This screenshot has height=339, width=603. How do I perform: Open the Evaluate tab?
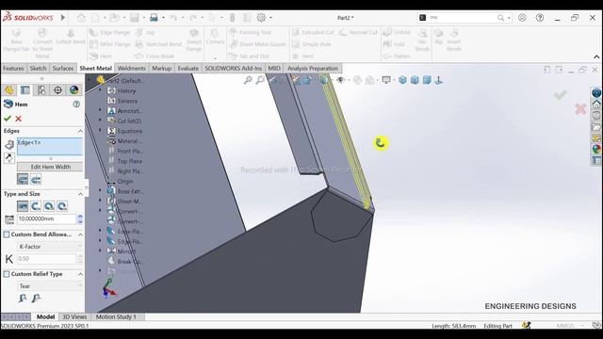(188, 68)
